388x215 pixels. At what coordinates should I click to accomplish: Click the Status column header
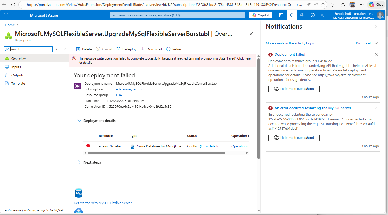click(x=192, y=136)
